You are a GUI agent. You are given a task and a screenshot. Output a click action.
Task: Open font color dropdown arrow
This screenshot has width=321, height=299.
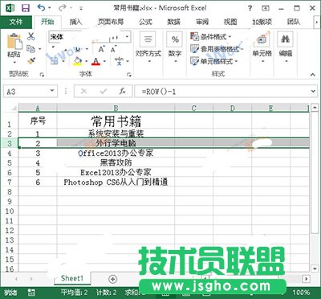click(x=104, y=61)
